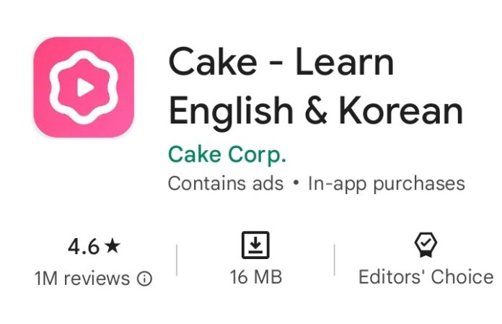Click the play triangle in the app logo
This screenshot has height=324, width=502.
point(85,87)
